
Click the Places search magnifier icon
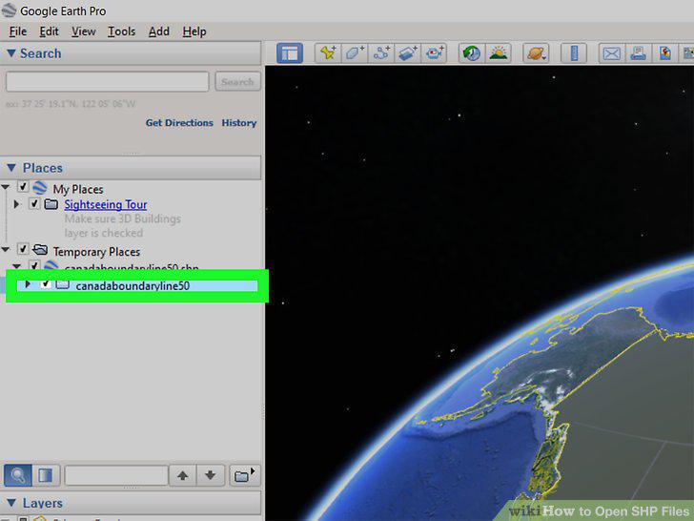coord(18,476)
